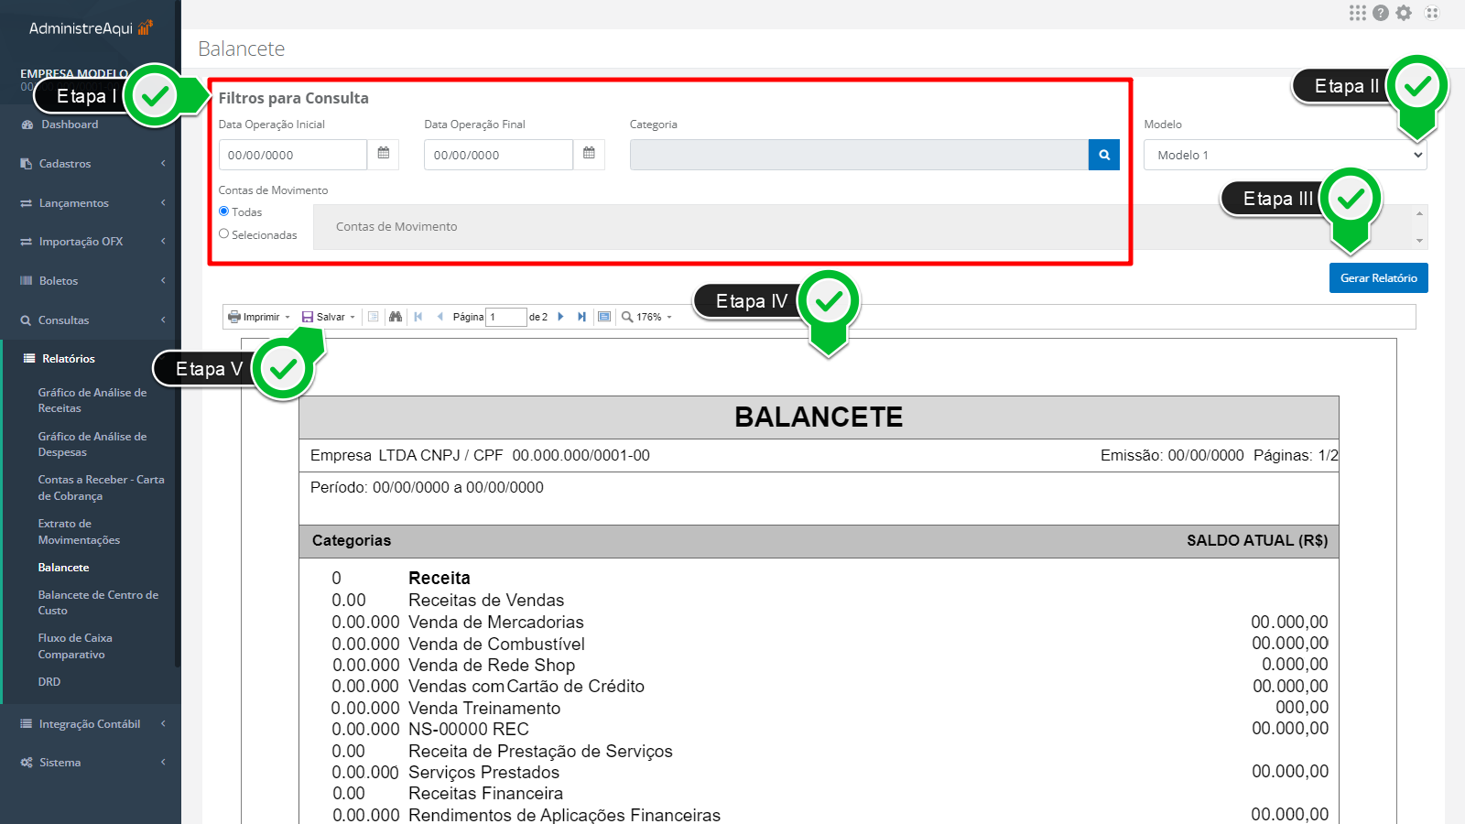This screenshot has height=824, width=1465.
Task: Open the settings gear icon
Action: [1404, 13]
